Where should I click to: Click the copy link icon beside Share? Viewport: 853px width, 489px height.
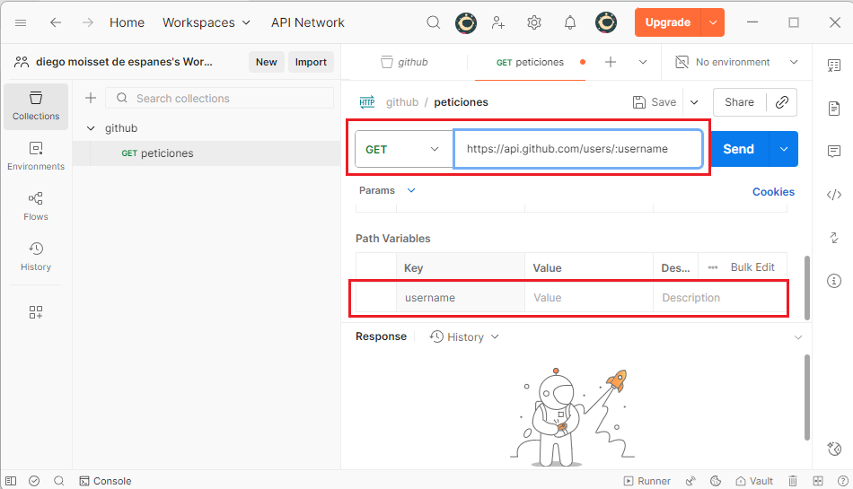tap(781, 102)
